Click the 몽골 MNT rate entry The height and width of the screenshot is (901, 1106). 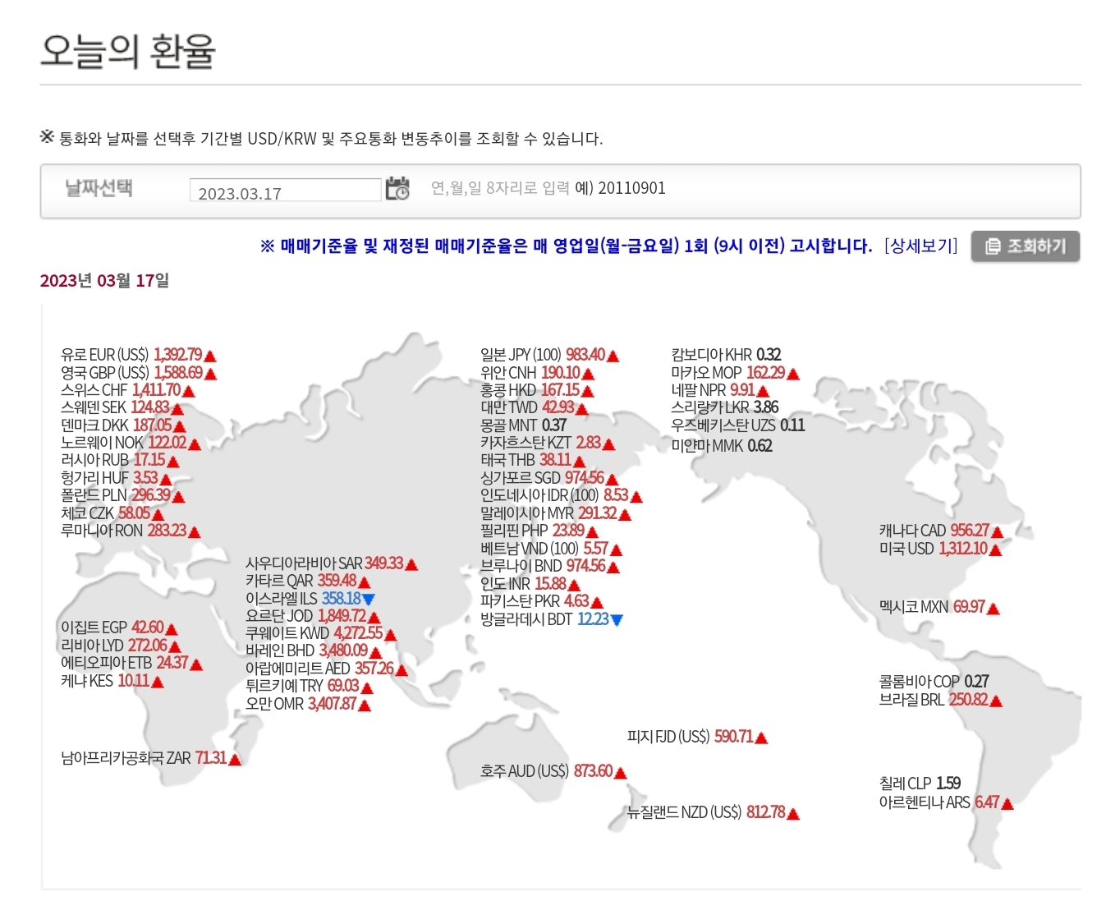point(524,425)
